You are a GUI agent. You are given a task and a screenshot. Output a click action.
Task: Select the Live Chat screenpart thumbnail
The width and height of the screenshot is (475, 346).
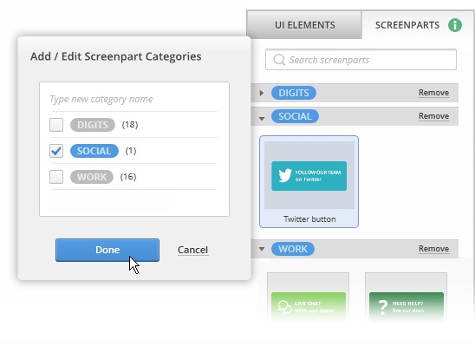[x=308, y=297]
